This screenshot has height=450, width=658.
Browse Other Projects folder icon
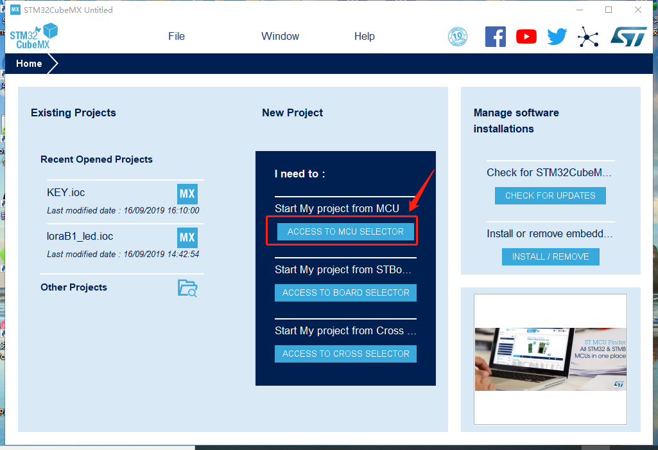click(x=187, y=288)
